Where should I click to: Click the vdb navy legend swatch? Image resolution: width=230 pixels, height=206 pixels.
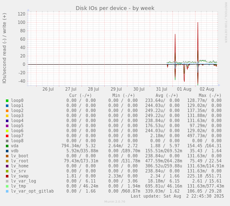tap(7, 151)
